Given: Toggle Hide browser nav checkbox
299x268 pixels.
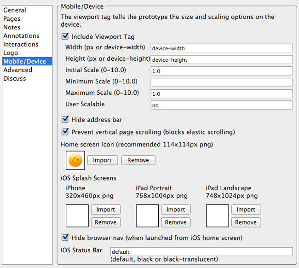Looking at the screenshot, I should 65,238.
